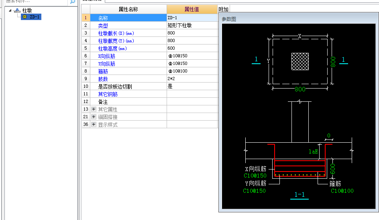Expand the 锚固搭接 group
This screenshot has height=220, width=379.
coord(94,117)
